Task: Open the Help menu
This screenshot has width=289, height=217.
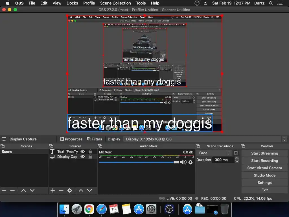Action: [x=155, y=3]
